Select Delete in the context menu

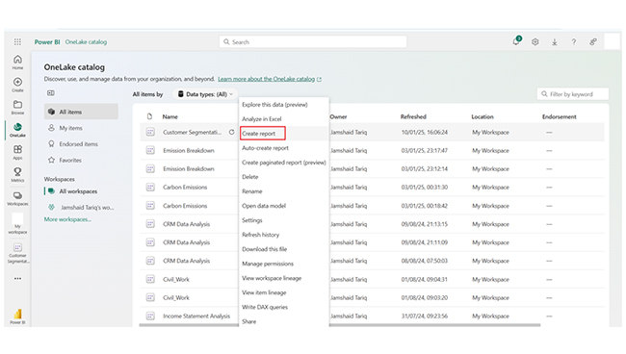pos(250,177)
